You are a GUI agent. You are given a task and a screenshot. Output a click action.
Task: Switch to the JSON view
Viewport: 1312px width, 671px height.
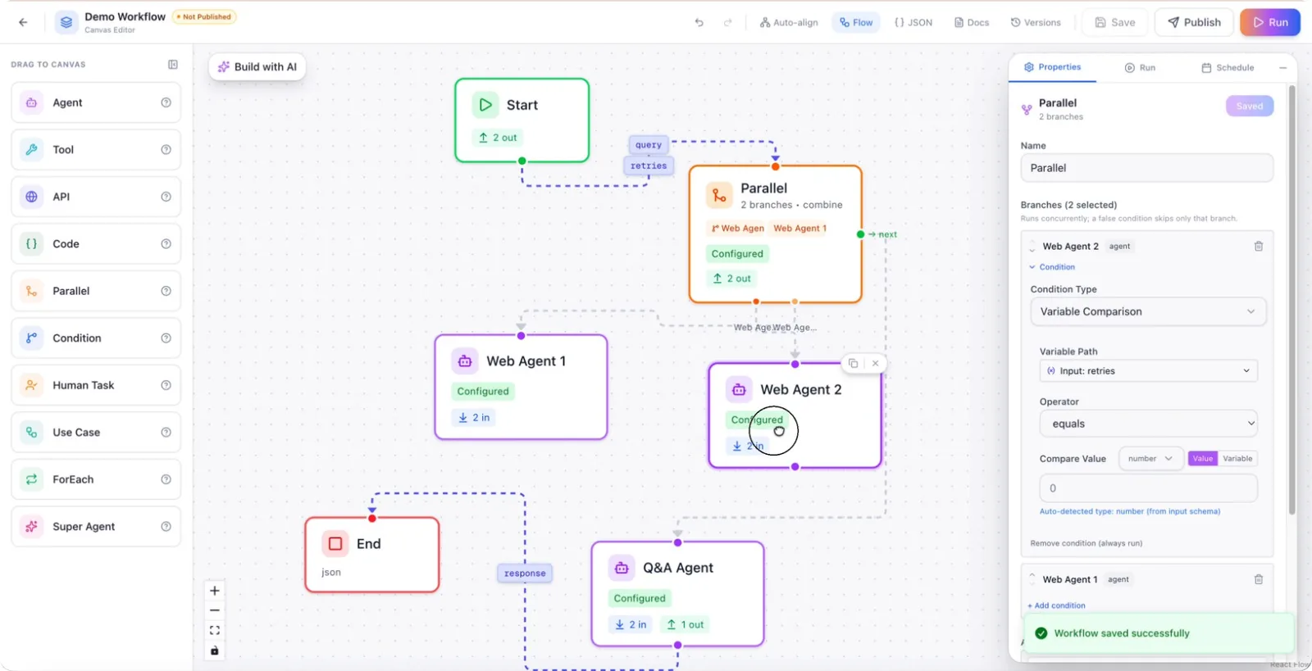pos(913,23)
